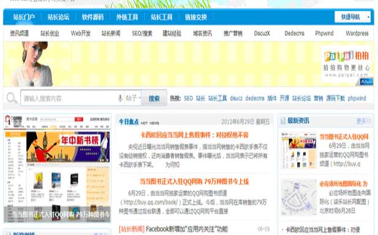Click the 搜索 button
The image size is (378, 235).
[x=154, y=98]
